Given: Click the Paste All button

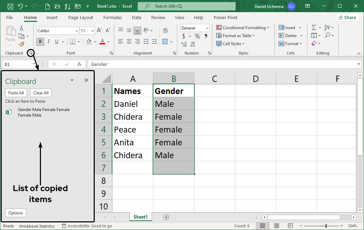Looking at the screenshot, I should tap(16, 93).
